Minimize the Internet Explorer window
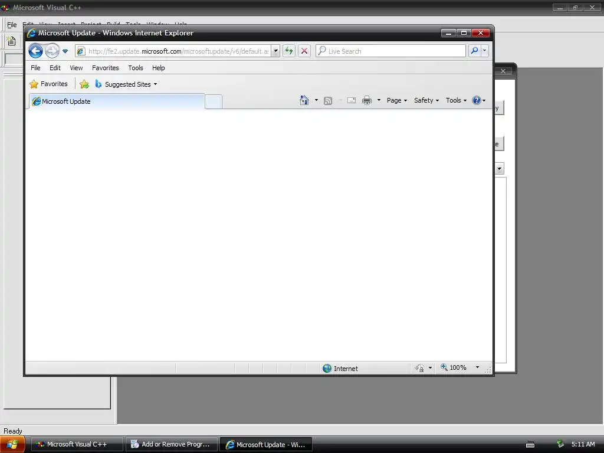The width and height of the screenshot is (604, 453). tap(448, 33)
